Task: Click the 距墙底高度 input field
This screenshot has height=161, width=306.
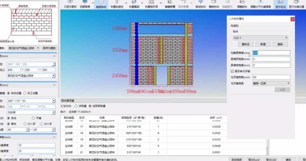Action: coord(271,65)
